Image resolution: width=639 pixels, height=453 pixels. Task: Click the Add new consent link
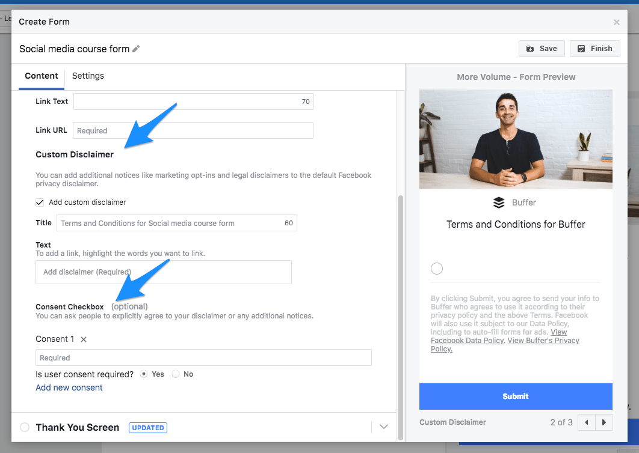(69, 388)
